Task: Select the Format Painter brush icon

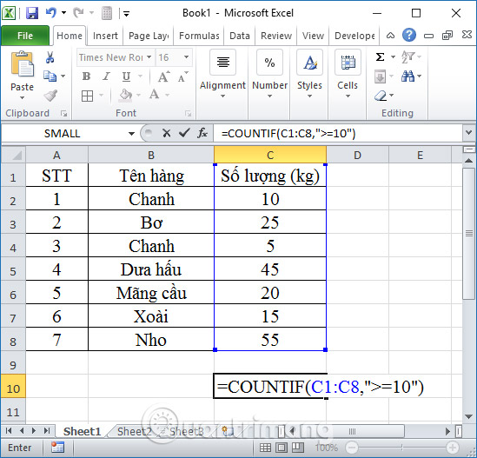Action: (50, 96)
